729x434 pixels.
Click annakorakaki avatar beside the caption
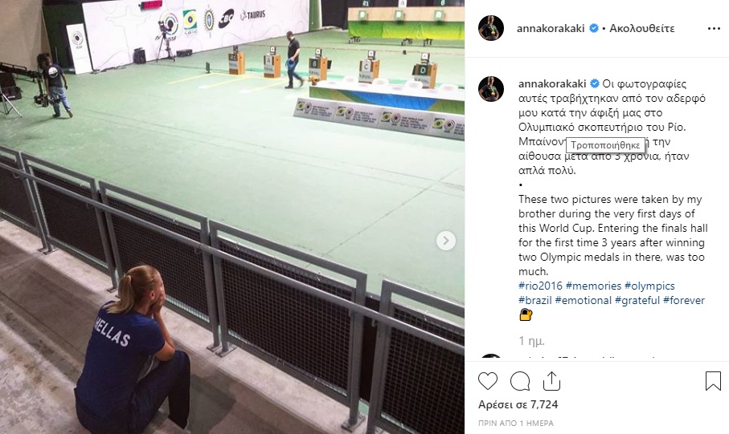[491, 89]
